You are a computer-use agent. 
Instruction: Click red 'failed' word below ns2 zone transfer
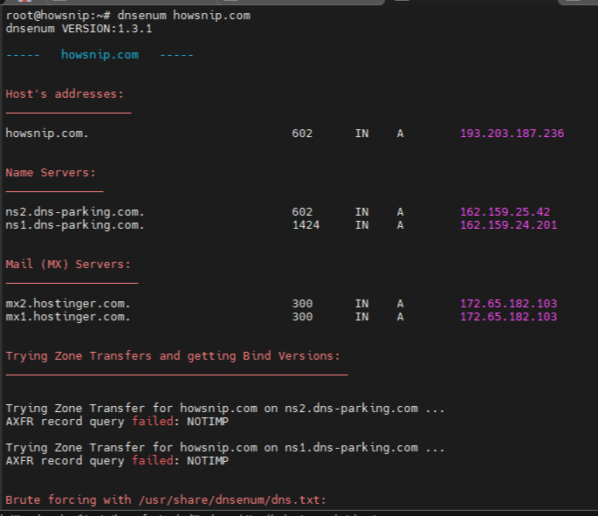coord(153,422)
